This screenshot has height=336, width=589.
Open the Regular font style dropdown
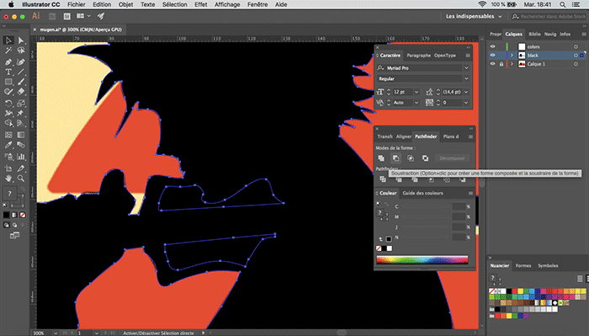coord(466,78)
